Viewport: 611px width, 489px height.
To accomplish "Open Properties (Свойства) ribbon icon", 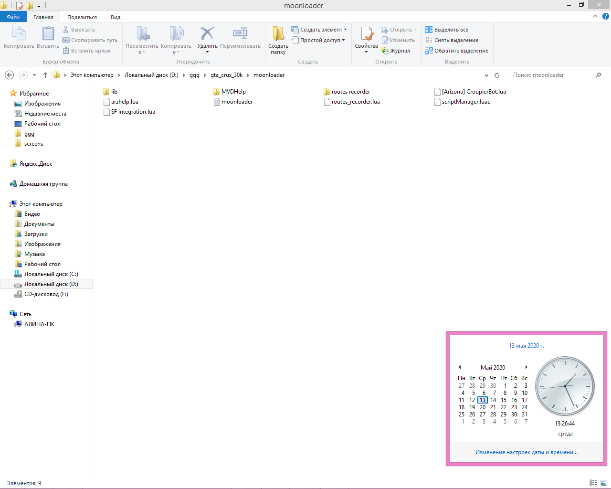I will [x=366, y=35].
